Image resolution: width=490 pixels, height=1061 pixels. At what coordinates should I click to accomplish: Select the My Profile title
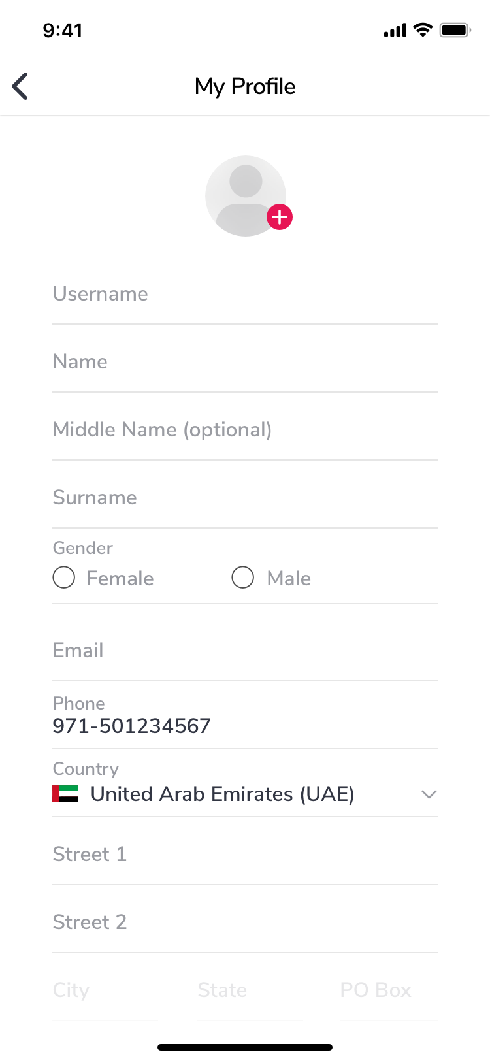click(245, 86)
